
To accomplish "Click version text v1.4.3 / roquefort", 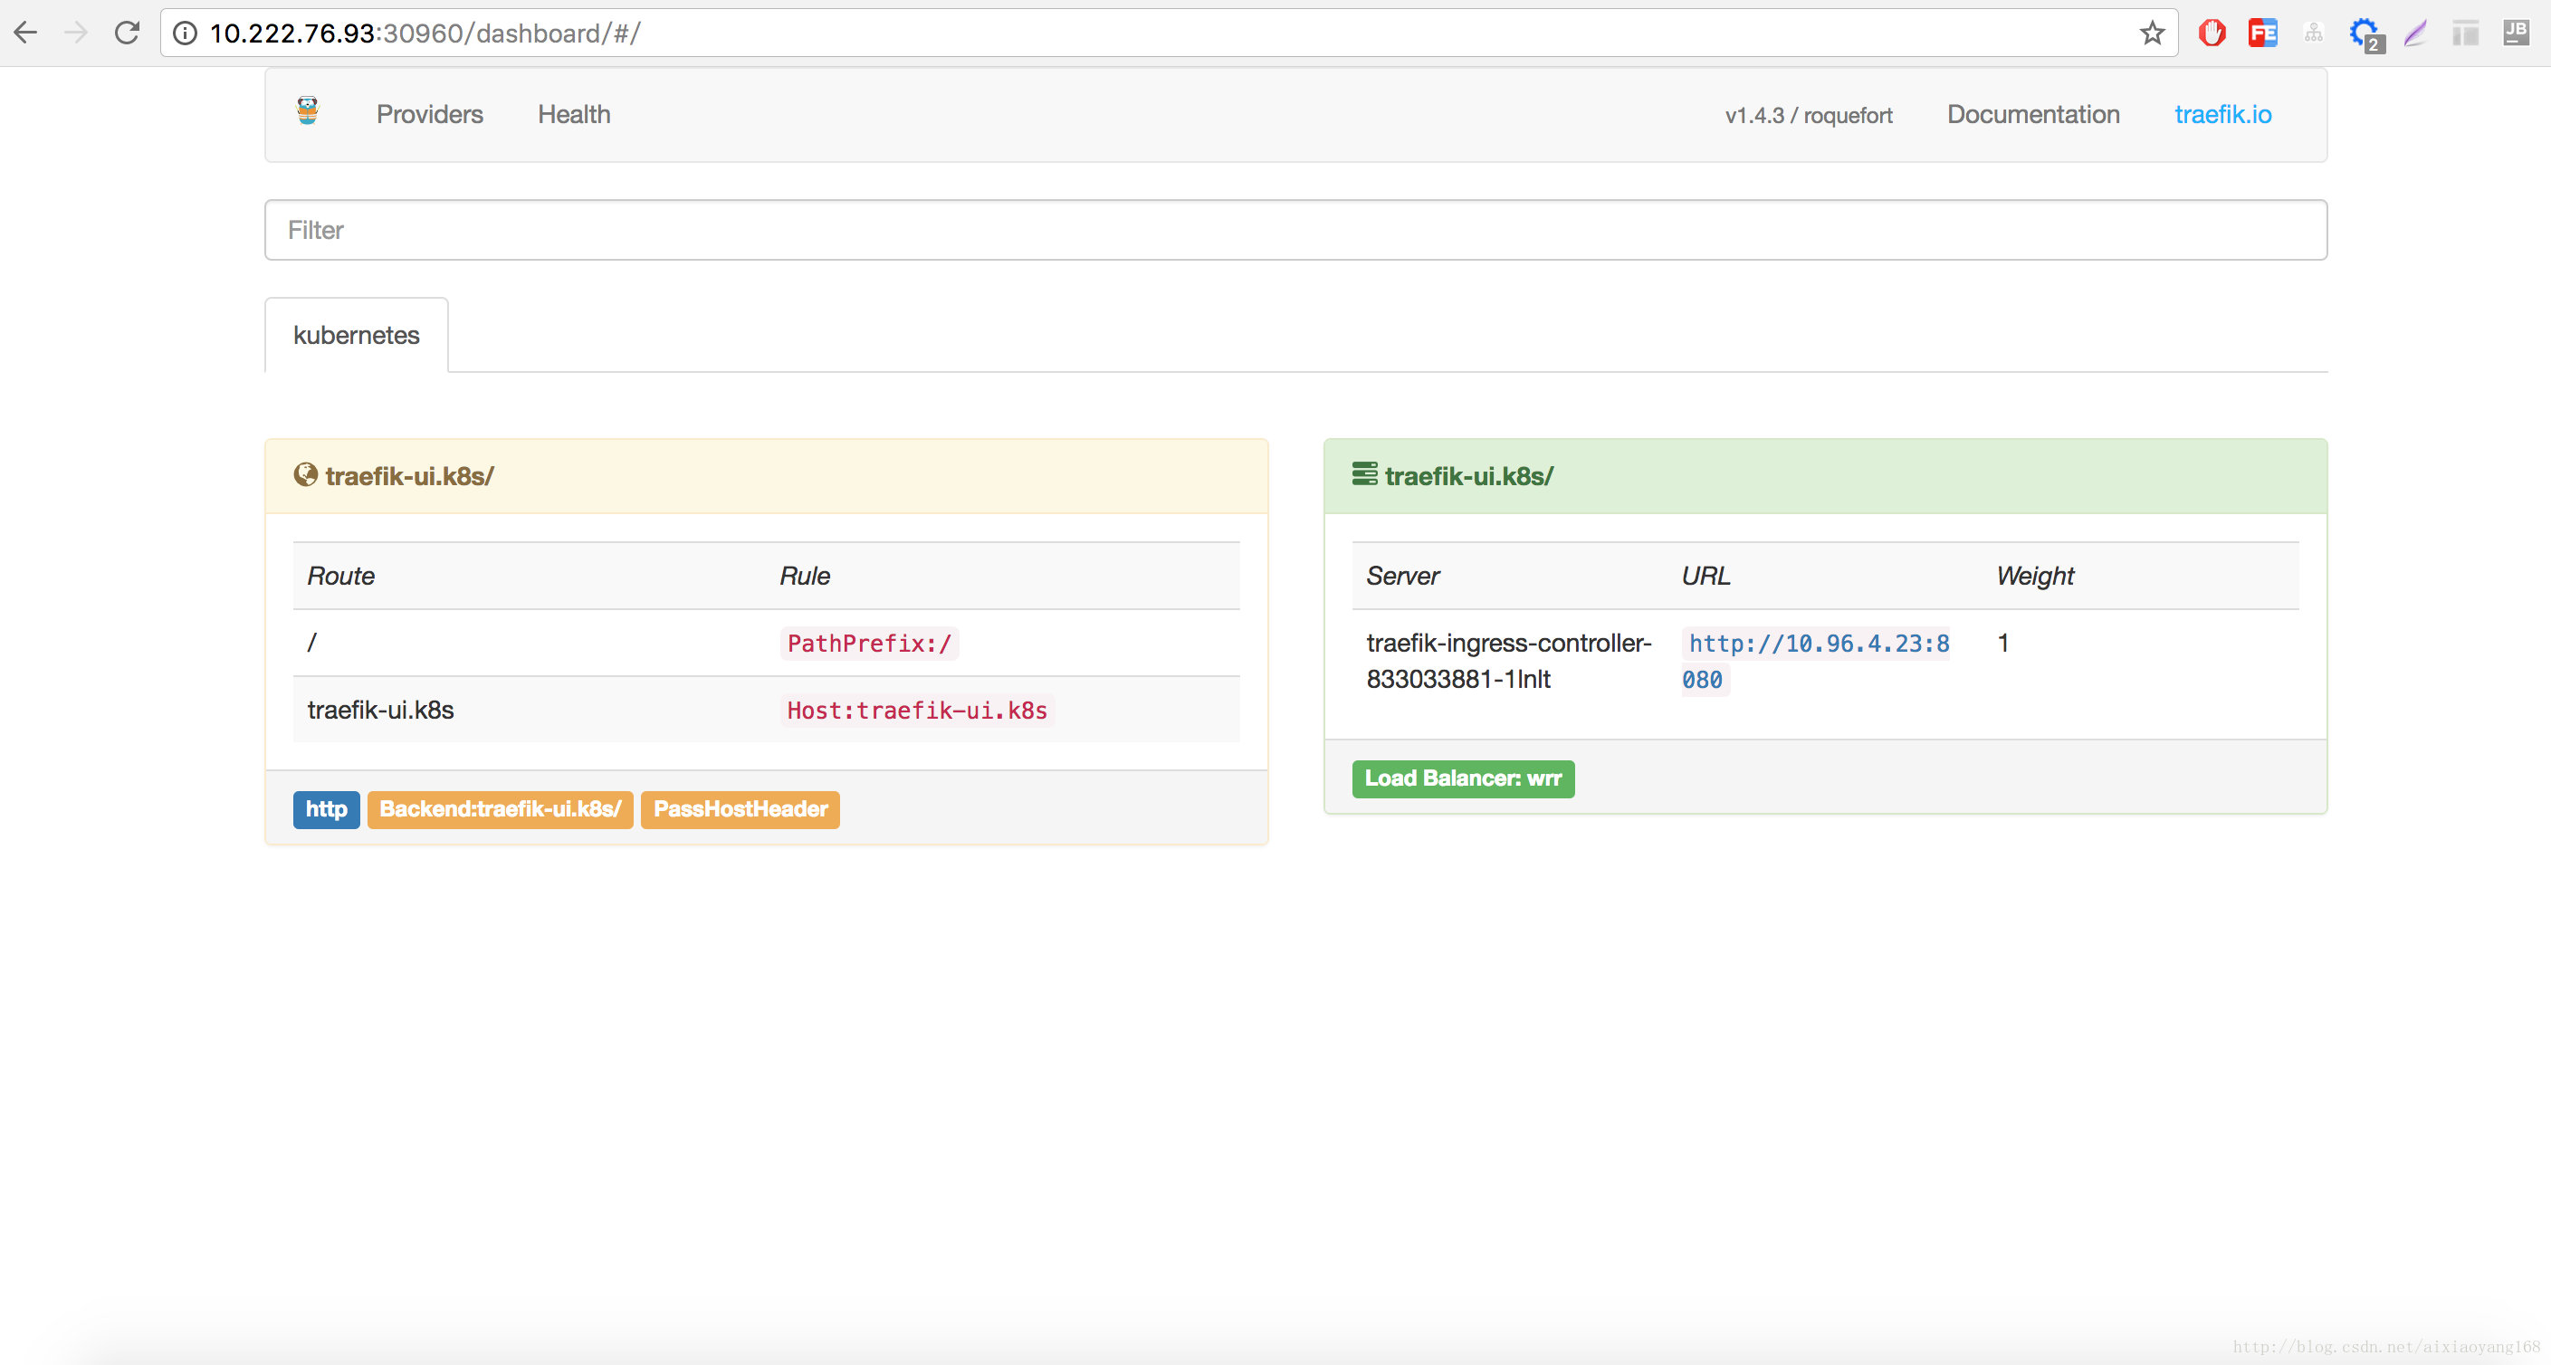I will point(1809,116).
